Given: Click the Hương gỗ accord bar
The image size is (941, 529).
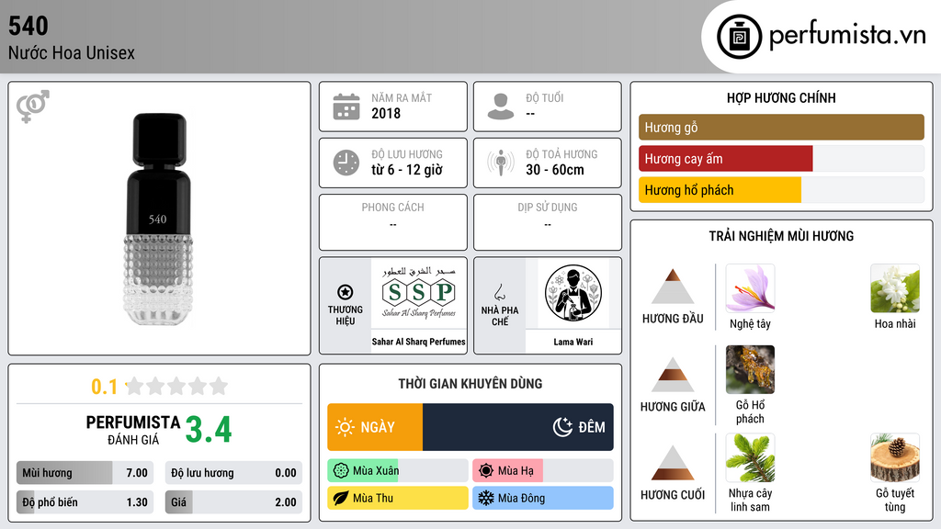Looking at the screenshot, I should (x=781, y=127).
